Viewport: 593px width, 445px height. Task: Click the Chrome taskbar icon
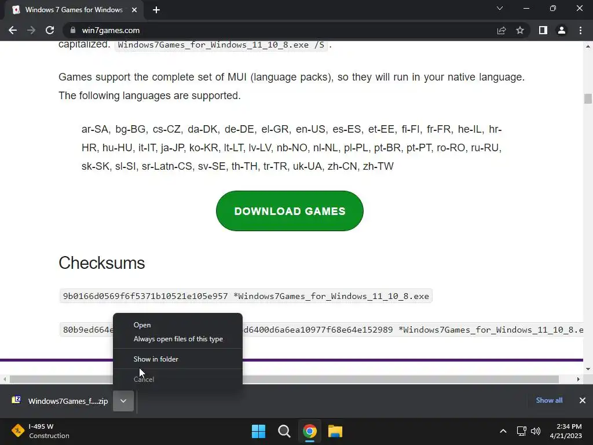tap(309, 431)
